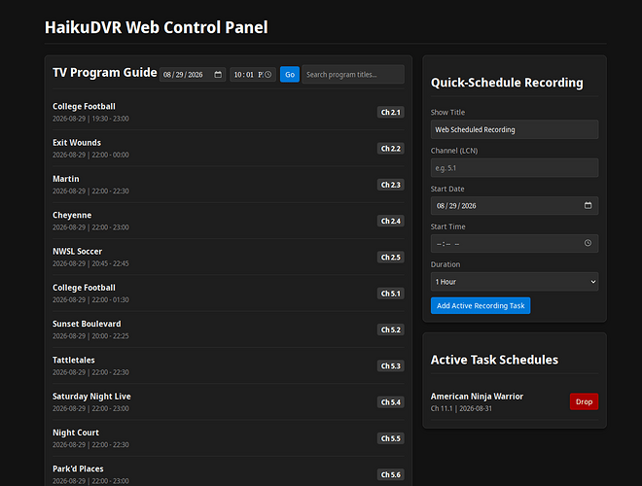Click the NWSL Soccer program title
The image size is (642, 486).
(78, 251)
